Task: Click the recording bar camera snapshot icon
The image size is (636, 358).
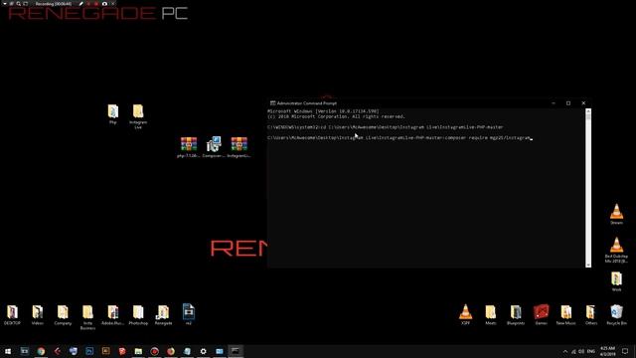Action: [104, 4]
